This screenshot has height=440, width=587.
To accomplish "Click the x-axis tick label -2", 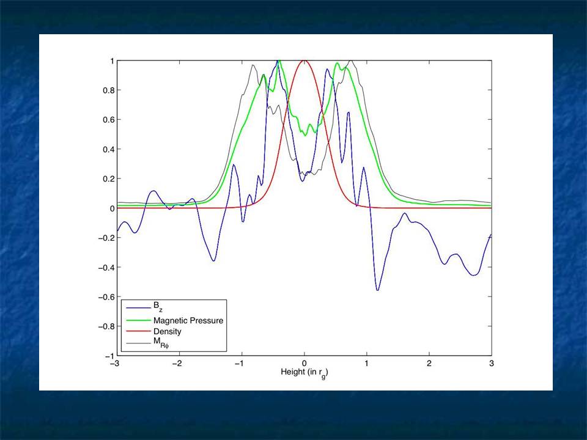I will [x=177, y=363].
